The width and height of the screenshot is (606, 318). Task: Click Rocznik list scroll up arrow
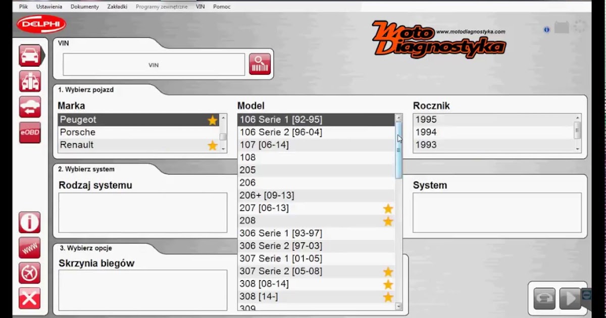578,118
